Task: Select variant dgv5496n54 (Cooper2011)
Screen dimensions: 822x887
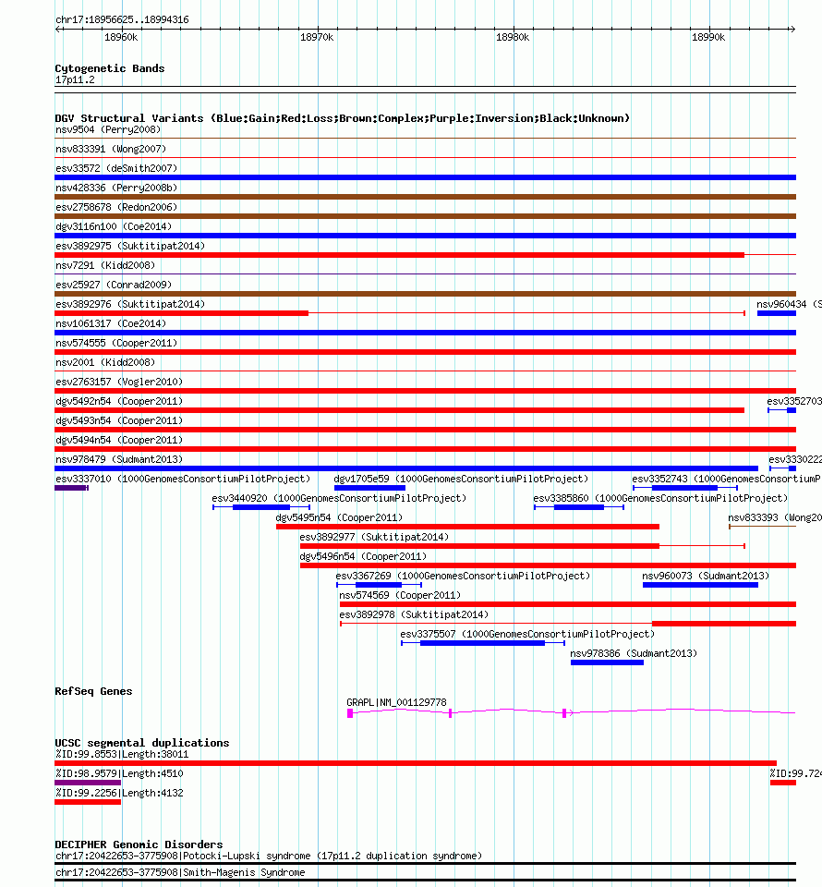Action: click(x=364, y=556)
